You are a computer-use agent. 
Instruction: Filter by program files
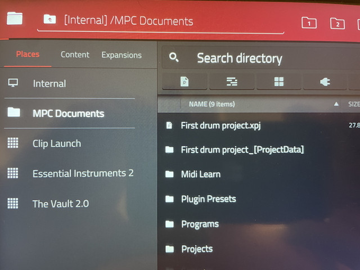tap(279, 82)
